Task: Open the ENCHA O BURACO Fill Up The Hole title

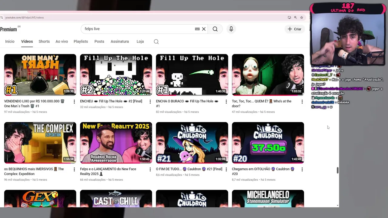Action: click(x=187, y=104)
